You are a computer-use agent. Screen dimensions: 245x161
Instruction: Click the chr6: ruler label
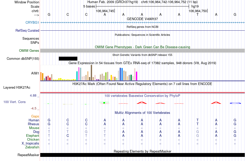[35, 11]
